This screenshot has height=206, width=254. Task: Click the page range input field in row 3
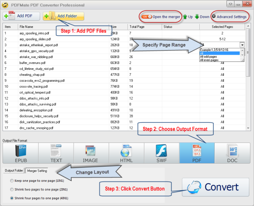click(x=220, y=45)
